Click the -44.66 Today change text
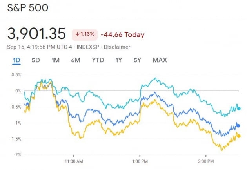 click(122, 34)
